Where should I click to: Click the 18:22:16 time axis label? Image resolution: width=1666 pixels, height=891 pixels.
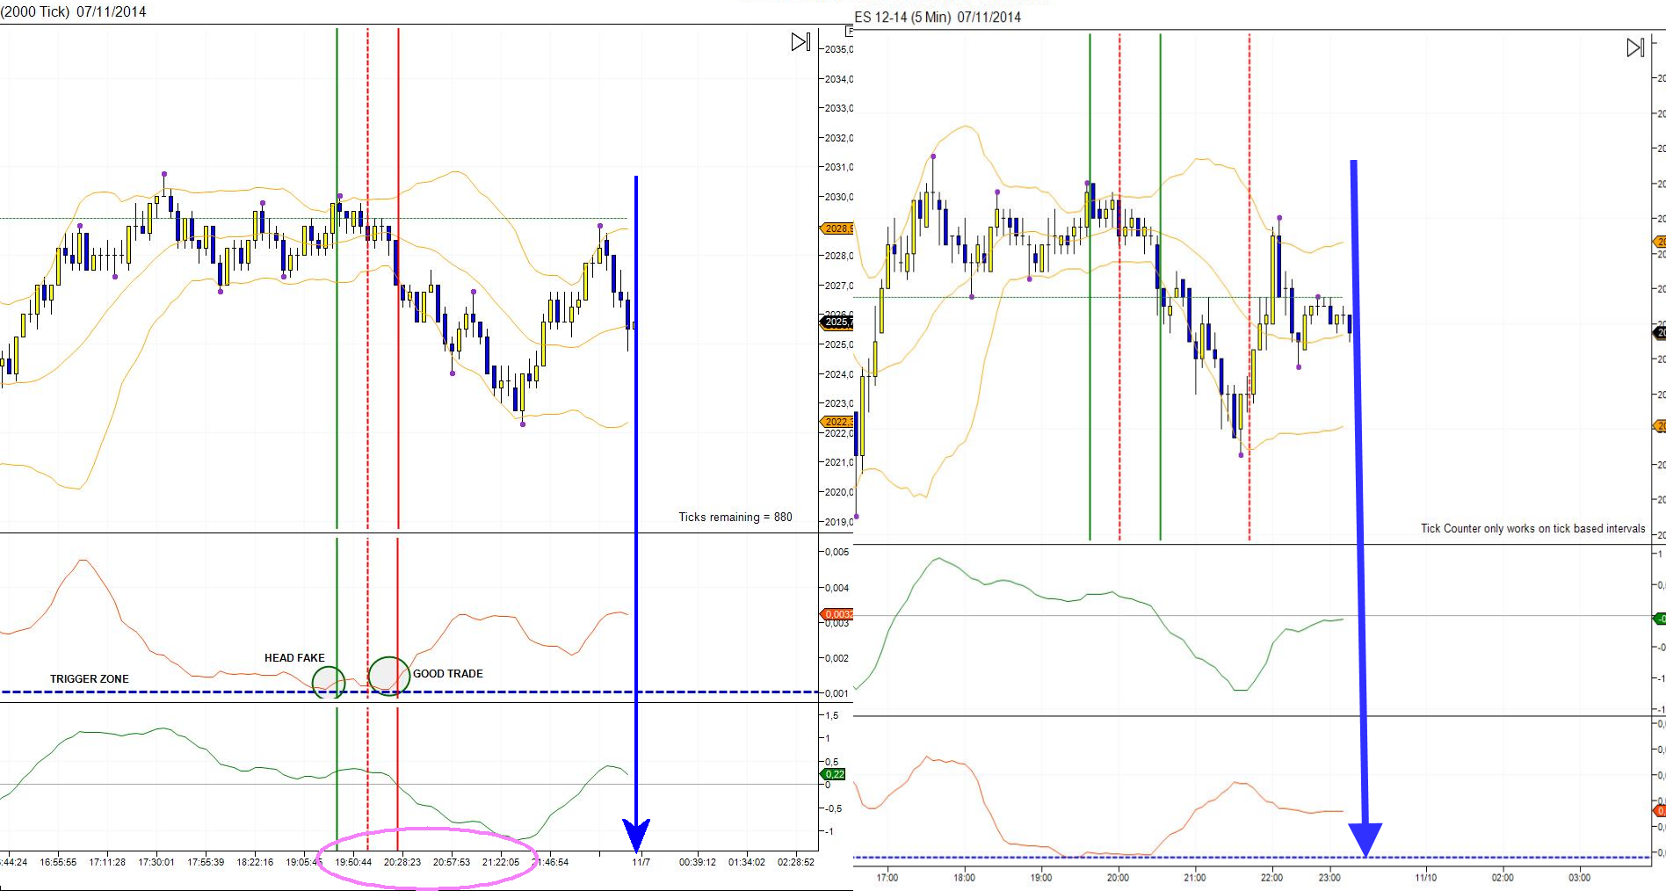255,862
